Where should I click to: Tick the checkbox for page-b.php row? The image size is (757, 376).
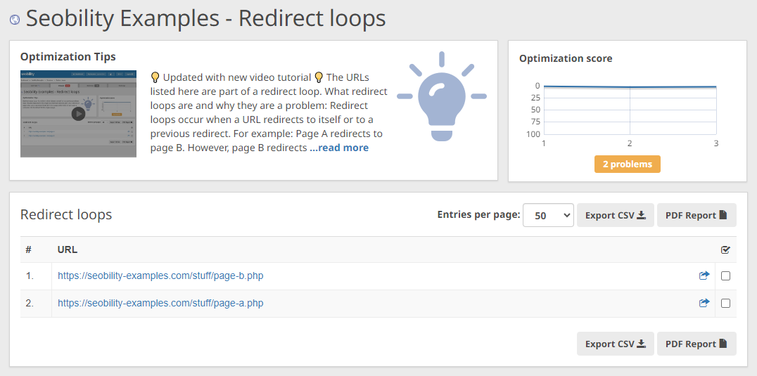click(725, 276)
